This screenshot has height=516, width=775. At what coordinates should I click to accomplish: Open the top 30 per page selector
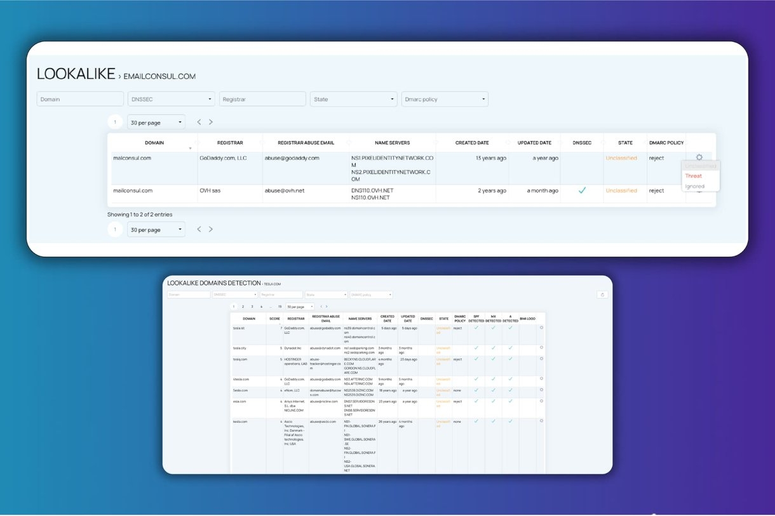(x=156, y=122)
